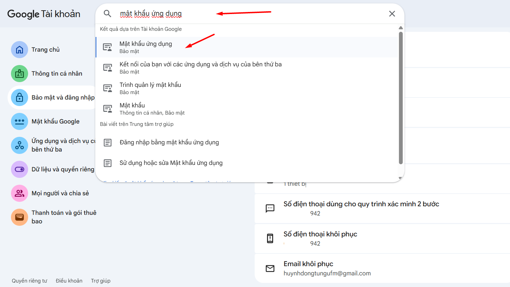Open 'Số điện thoại dùng cho quy trình xác minh 2 bước'
The image size is (510, 287).
click(382, 208)
